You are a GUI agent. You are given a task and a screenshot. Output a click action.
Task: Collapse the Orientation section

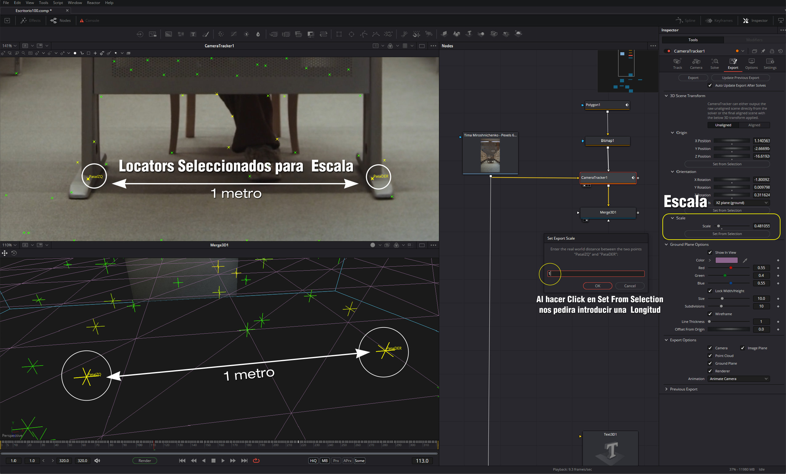[x=672, y=172]
